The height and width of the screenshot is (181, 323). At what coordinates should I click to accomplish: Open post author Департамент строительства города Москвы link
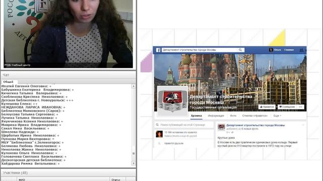(255, 125)
